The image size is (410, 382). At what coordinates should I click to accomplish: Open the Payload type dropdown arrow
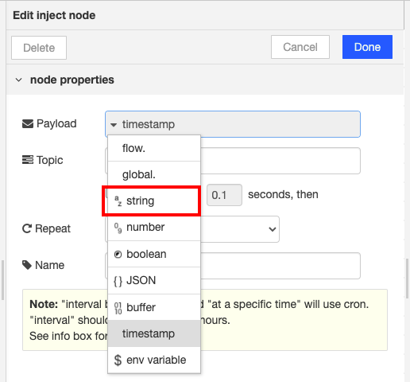click(x=114, y=125)
